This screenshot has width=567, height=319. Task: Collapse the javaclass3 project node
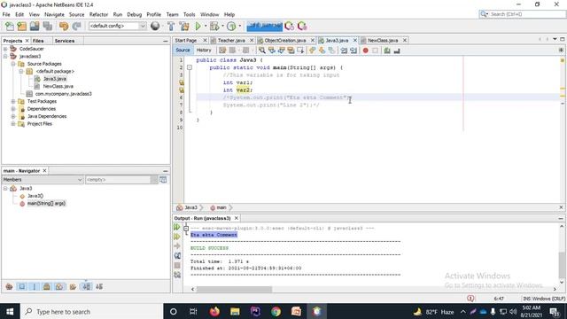coord(5,57)
